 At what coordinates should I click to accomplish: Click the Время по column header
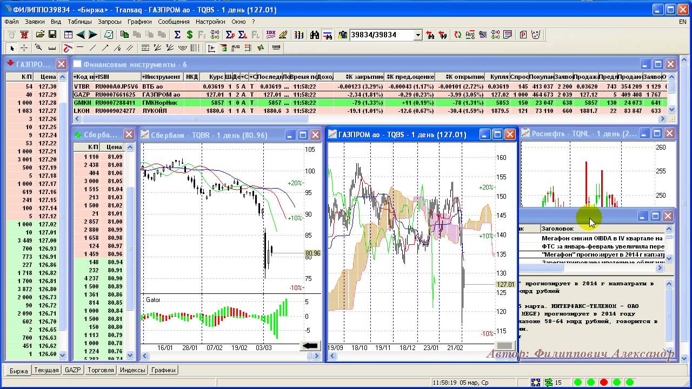(x=303, y=77)
